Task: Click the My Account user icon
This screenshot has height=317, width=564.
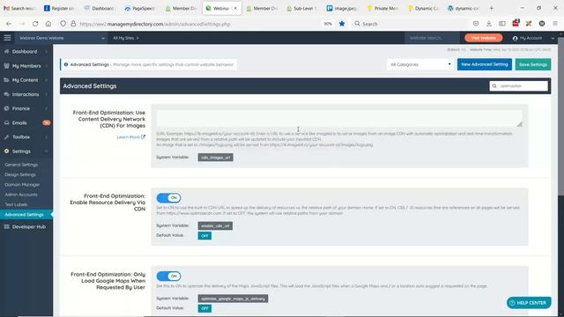Action: tap(515, 38)
